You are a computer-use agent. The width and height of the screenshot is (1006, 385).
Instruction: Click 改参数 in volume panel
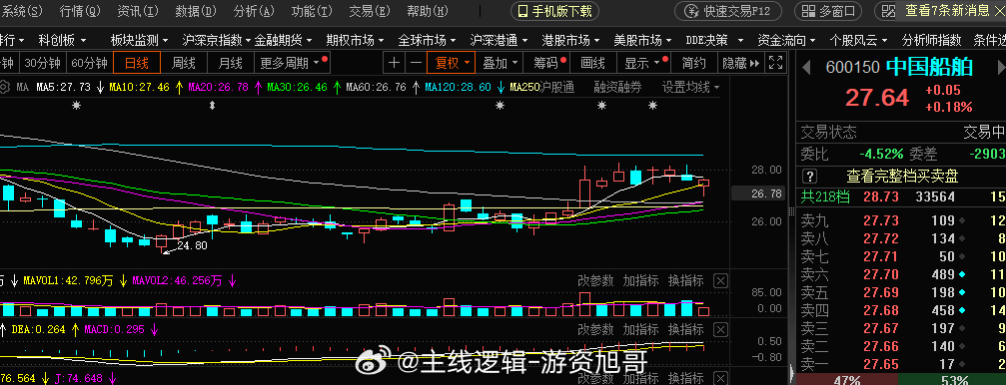click(595, 280)
